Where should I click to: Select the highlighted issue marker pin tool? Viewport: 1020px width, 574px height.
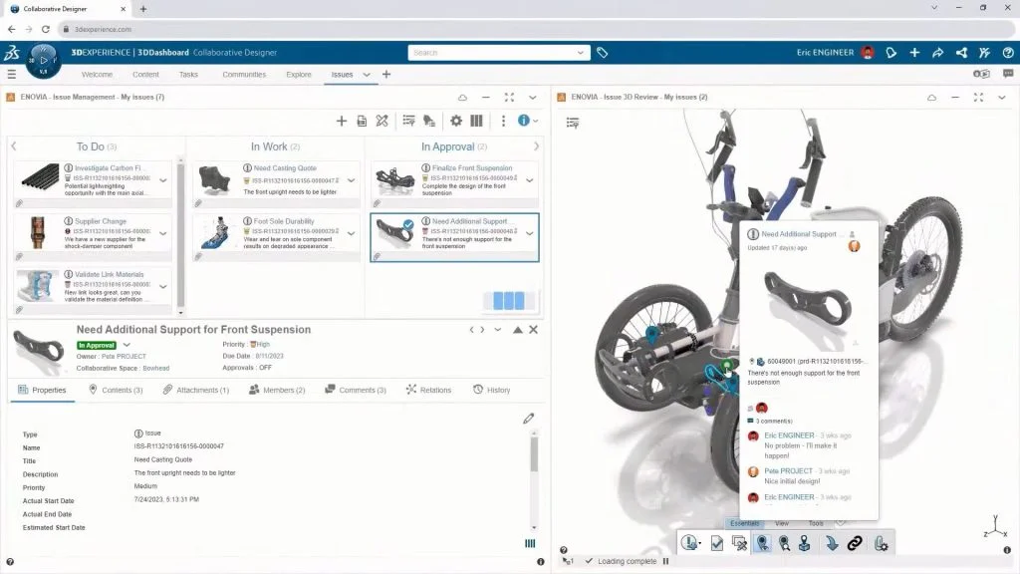(x=762, y=543)
